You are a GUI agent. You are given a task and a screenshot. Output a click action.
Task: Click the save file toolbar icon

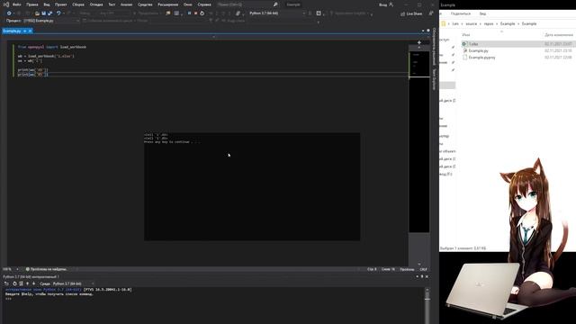click(43, 13)
